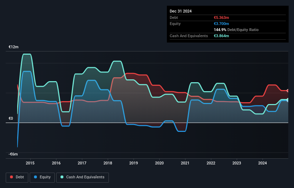Click the red Debt endpoint marker at Dec 2024
This screenshot has width=294, height=188.
(x=288, y=91)
